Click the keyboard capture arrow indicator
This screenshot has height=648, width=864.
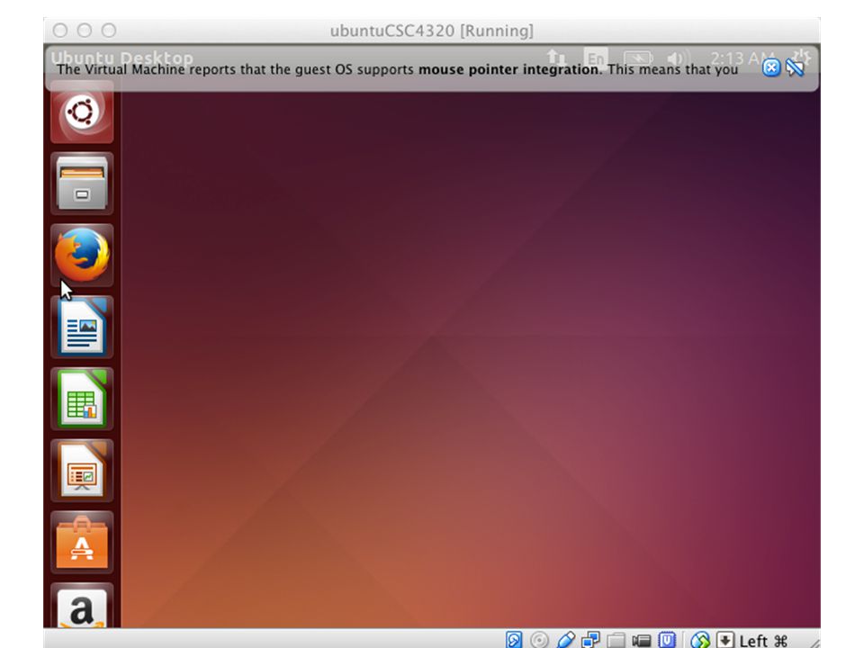pyautogui.click(x=725, y=640)
